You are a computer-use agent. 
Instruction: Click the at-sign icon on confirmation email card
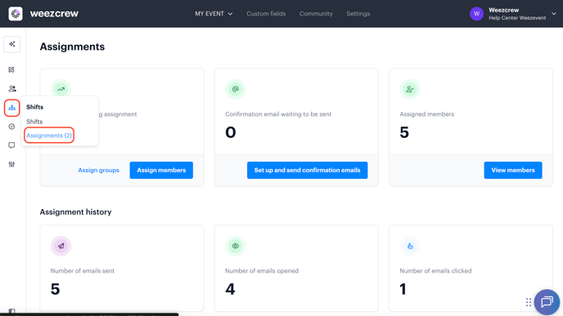coord(235,89)
